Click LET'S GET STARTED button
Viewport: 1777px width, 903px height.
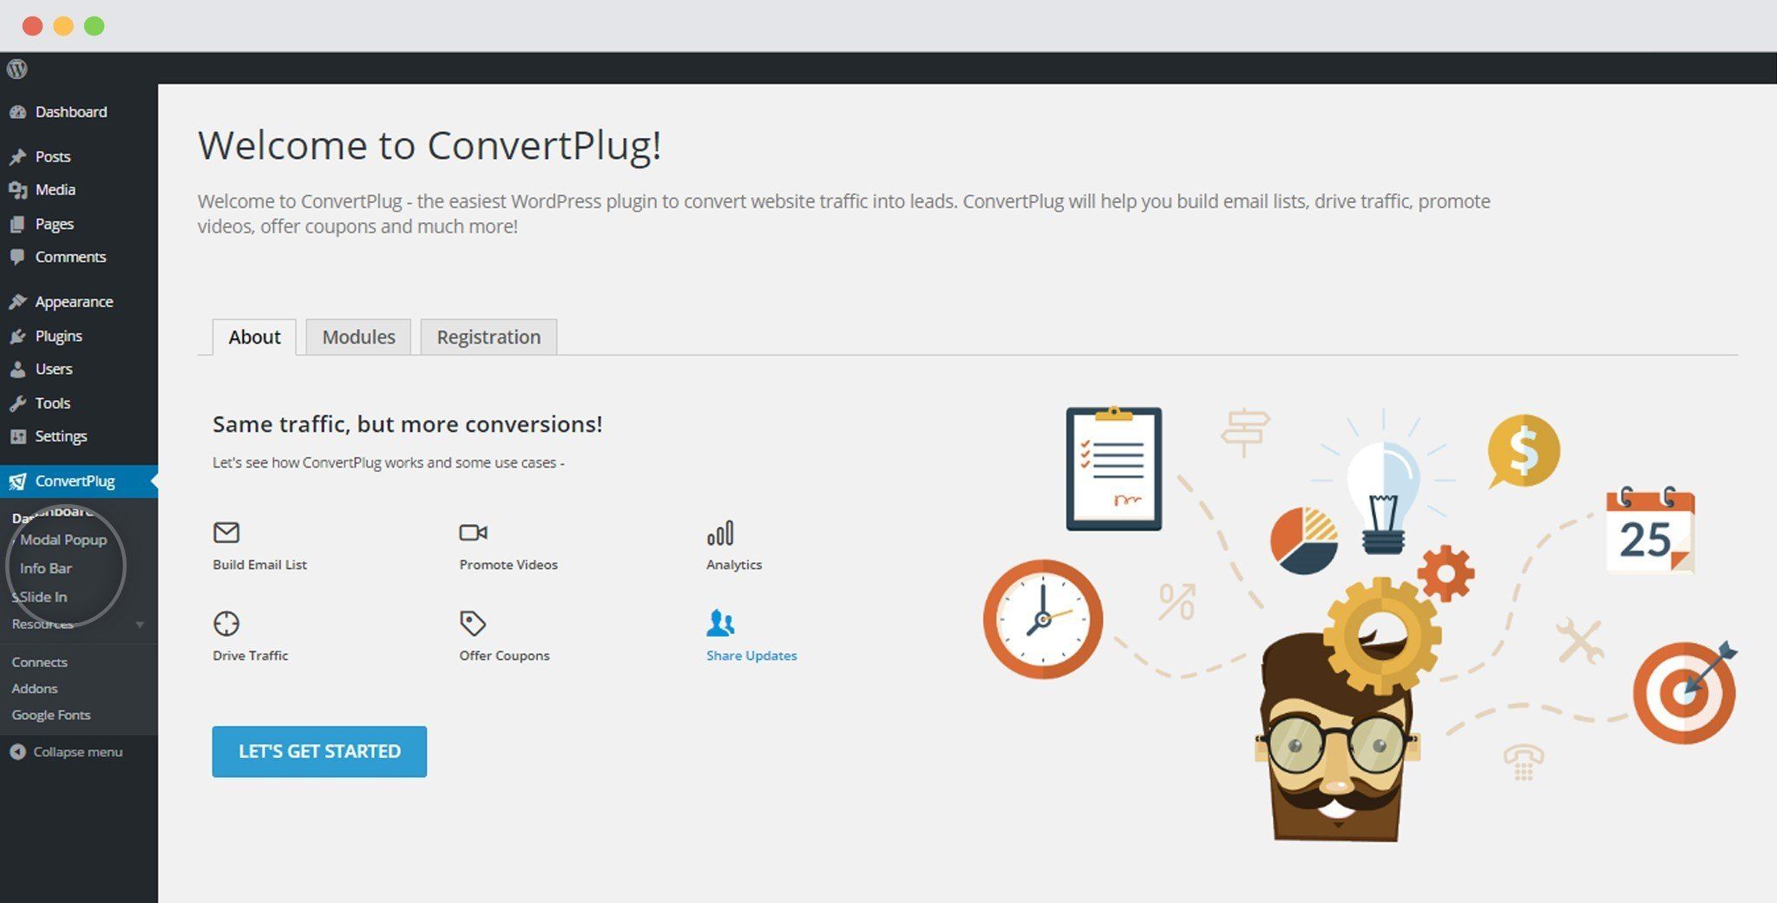click(319, 751)
